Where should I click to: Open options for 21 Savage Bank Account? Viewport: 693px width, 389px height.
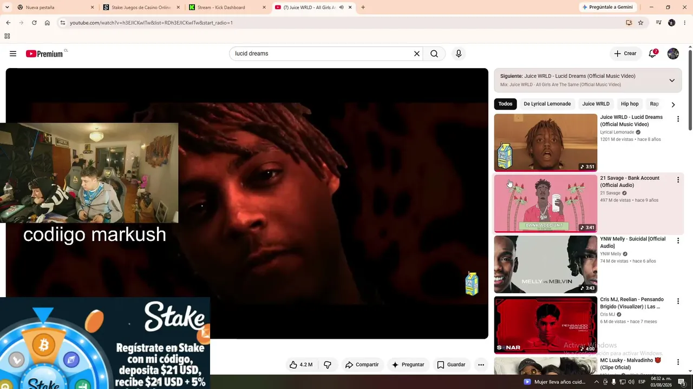[678, 180]
